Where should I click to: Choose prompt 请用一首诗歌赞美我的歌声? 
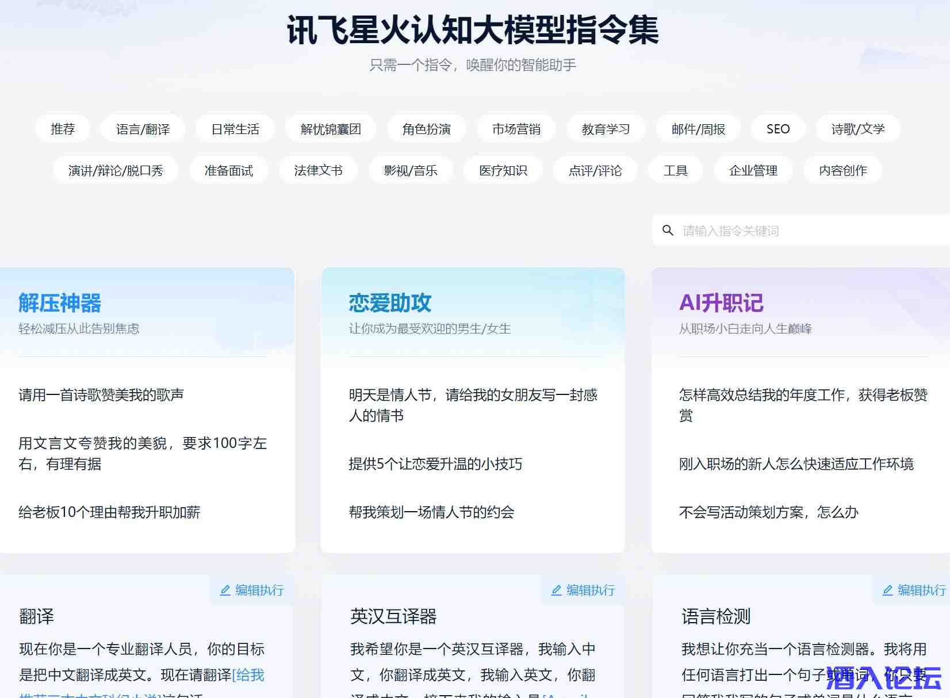point(101,395)
